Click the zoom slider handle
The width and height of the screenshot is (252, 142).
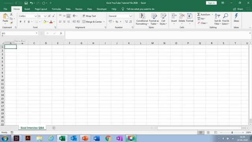coord(232,133)
